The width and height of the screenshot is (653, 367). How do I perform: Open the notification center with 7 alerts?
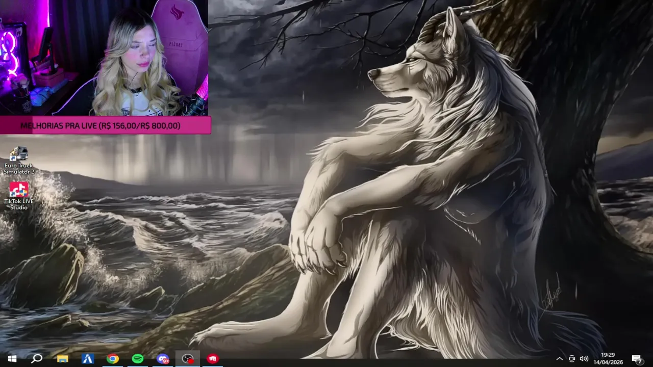[637, 359]
